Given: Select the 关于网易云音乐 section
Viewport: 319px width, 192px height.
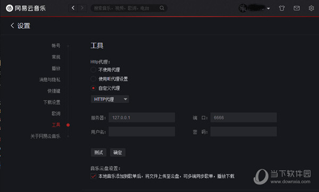Looking at the screenshot, I should [45, 136].
